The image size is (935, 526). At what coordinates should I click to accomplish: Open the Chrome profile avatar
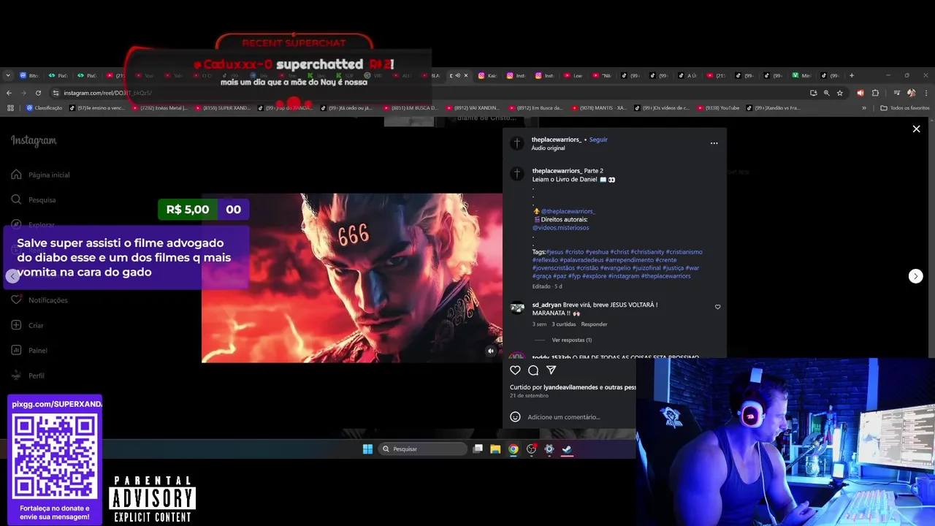click(911, 93)
